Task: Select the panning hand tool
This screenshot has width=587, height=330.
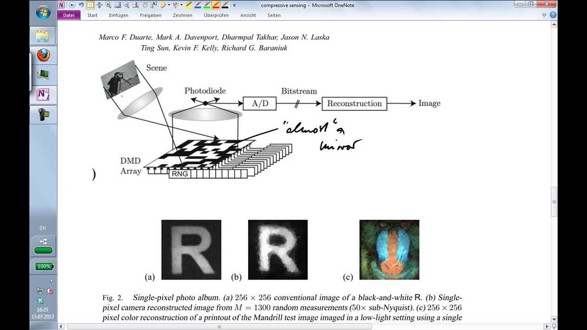Action: tap(145, 5)
